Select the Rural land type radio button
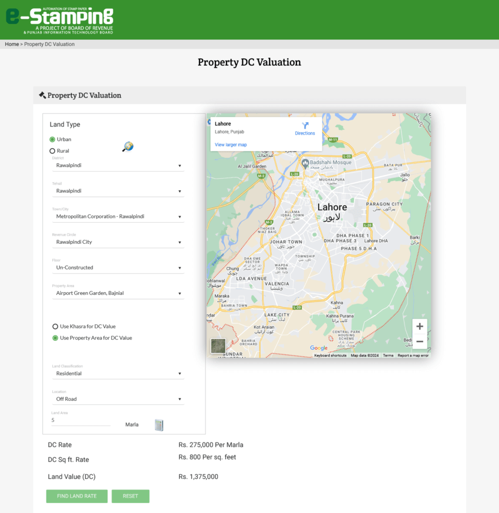This screenshot has width=499, height=513. click(52, 151)
